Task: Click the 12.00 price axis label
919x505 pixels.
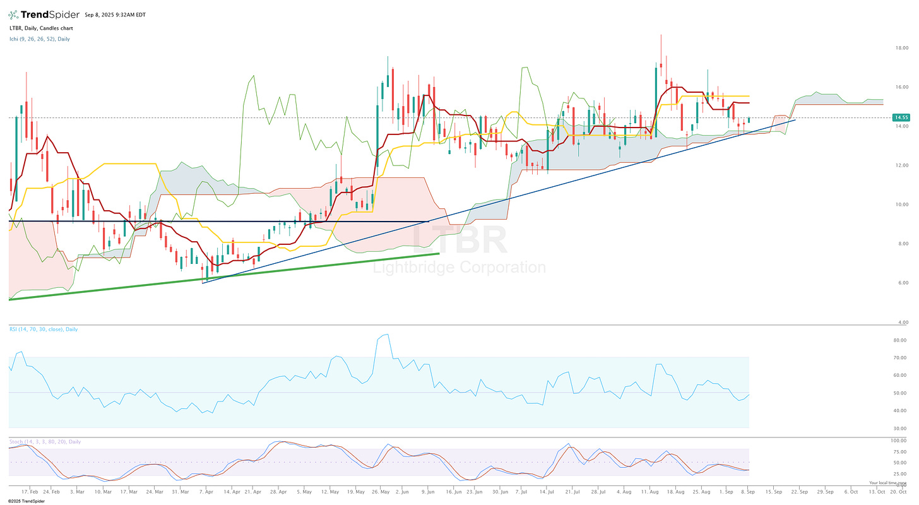Action: point(901,165)
